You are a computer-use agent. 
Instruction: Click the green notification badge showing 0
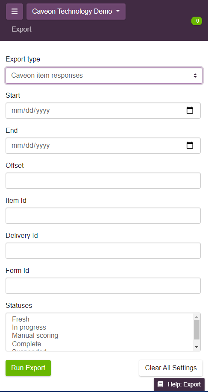point(197,21)
